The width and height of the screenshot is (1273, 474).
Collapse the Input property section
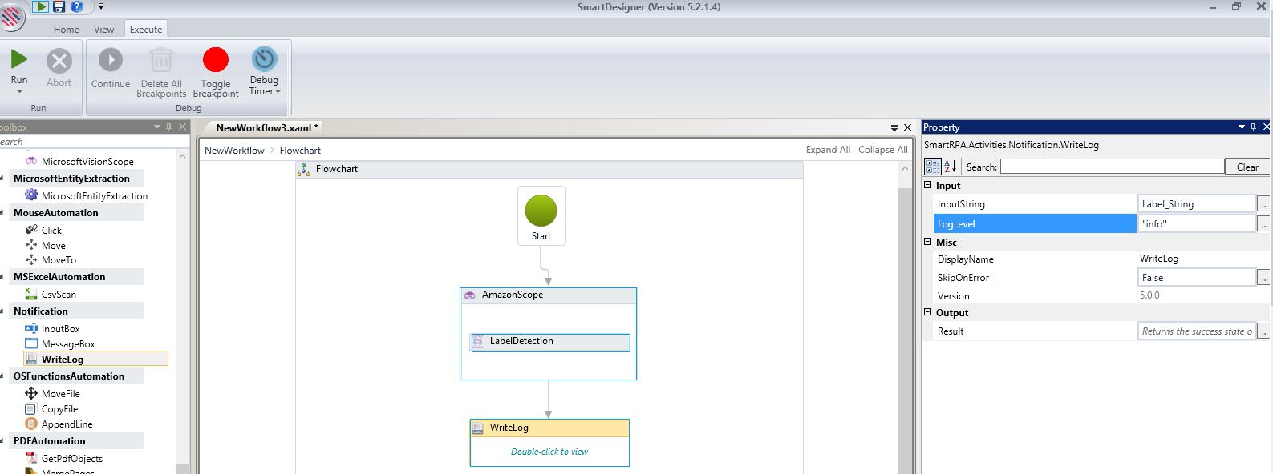pyautogui.click(x=928, y=185)
